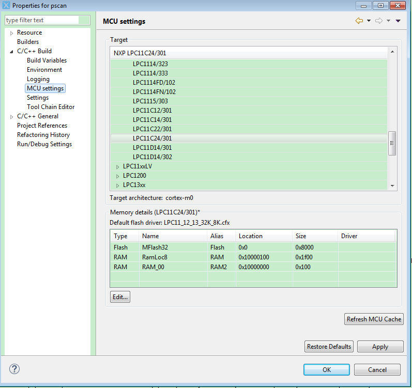Screen dimensions: 412x388
Task: Select the RamLoc8 memory row
Action: 253,257
